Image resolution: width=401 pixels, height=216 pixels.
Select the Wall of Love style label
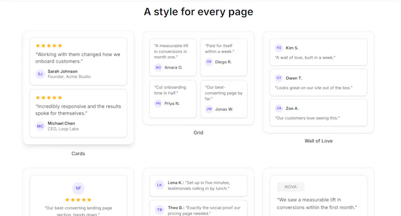coord(318,141)
